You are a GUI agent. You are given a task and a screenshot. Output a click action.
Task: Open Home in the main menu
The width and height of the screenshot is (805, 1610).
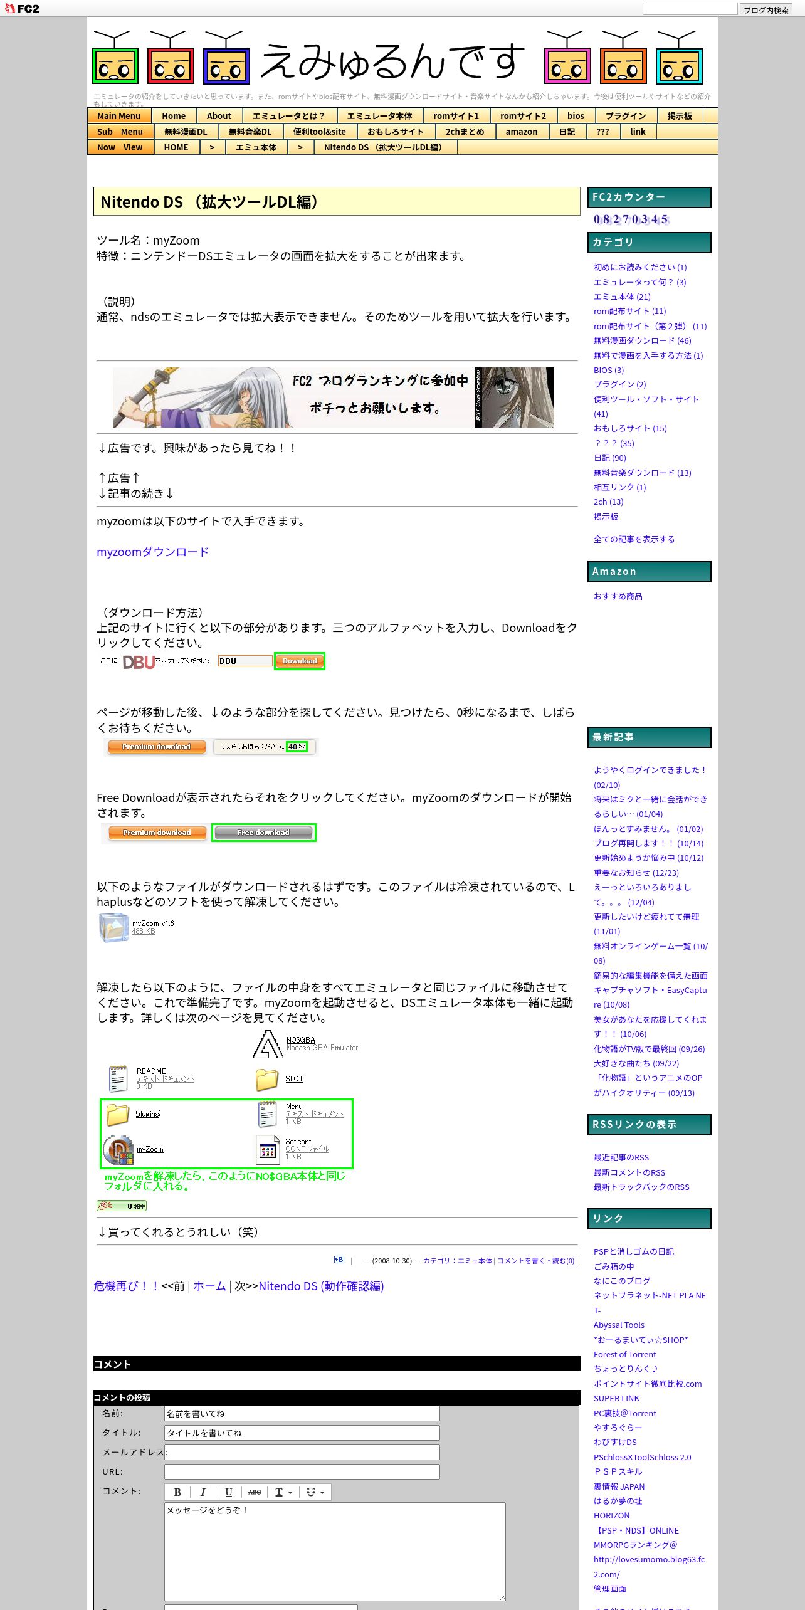[174, 116]
